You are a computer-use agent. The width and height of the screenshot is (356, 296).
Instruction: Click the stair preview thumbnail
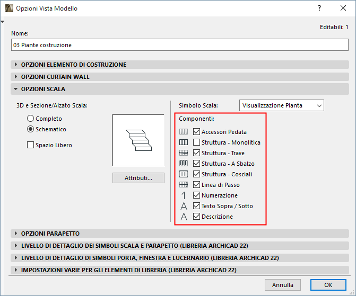138,140
